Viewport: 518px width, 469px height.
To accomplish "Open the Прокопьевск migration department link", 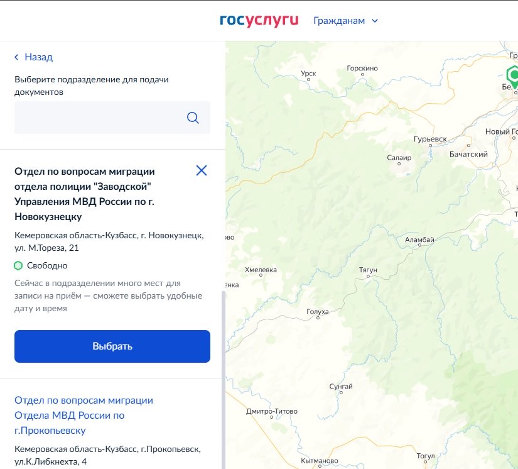I will click(84, 415).
